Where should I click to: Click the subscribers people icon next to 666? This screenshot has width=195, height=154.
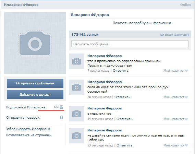point(62,107)
